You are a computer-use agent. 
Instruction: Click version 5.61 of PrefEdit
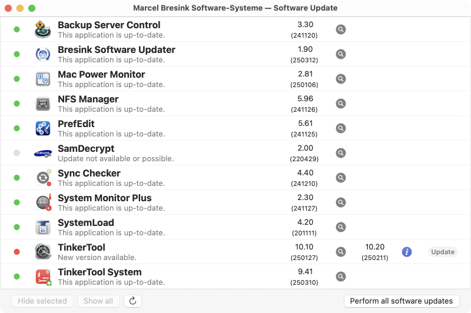click(x=305, y=124)
